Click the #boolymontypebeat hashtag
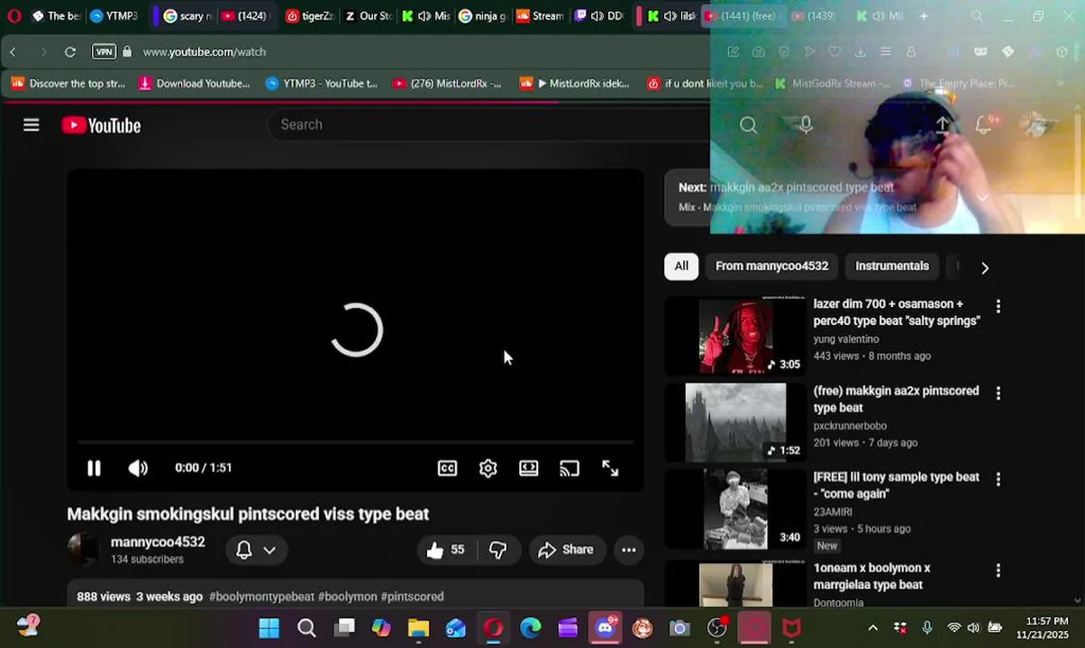Viewport: 1085px width, 648px height. tap(261, 597)
